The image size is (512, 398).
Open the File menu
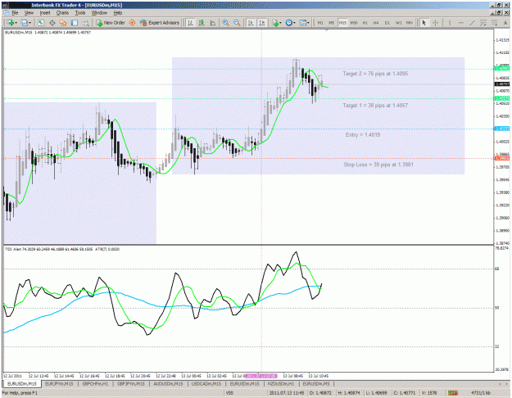[x=15, y=13]
